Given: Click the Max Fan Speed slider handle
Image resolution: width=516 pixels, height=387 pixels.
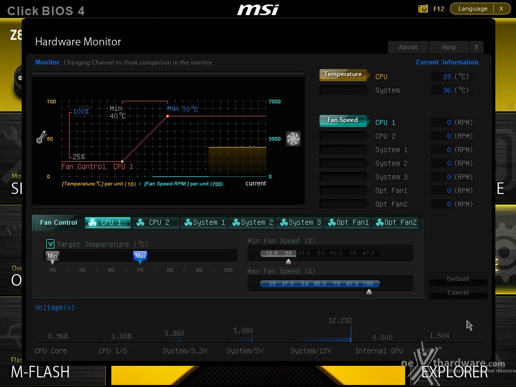Looking at the screenshot, I should click(369, 292).
